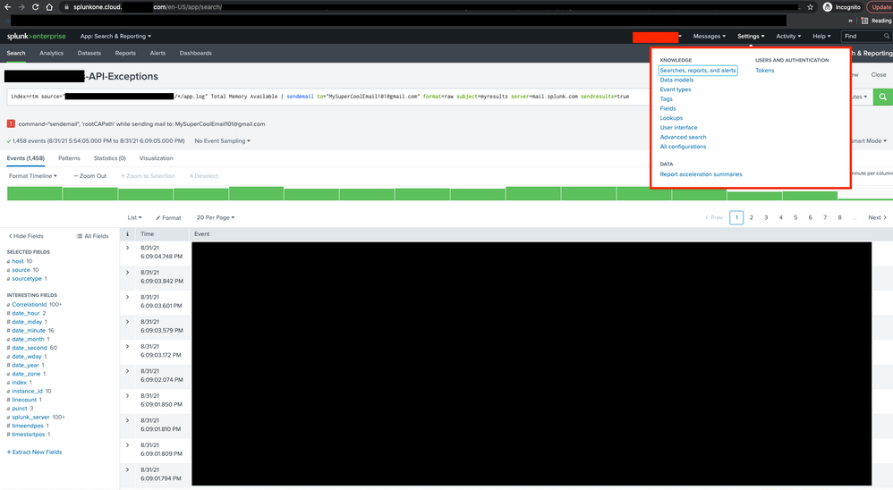
Task: Select All configurations in Settings menu
Action: click(683, 147)
